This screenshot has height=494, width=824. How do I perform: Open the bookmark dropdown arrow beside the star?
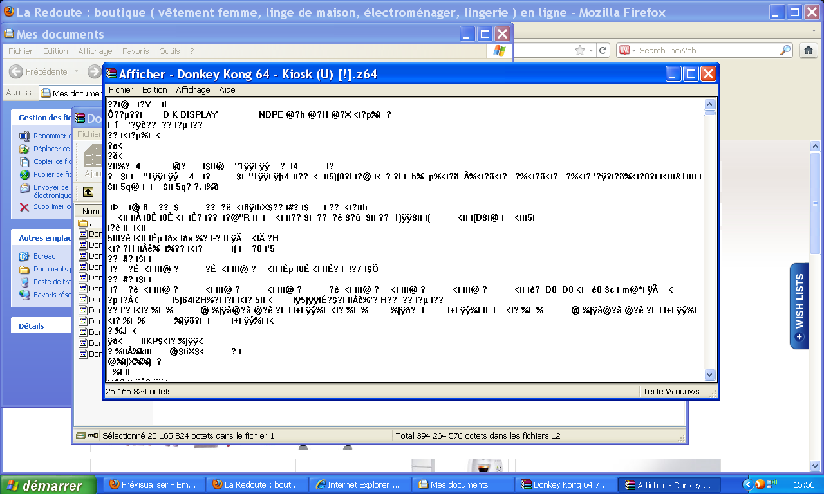(592, 50)
